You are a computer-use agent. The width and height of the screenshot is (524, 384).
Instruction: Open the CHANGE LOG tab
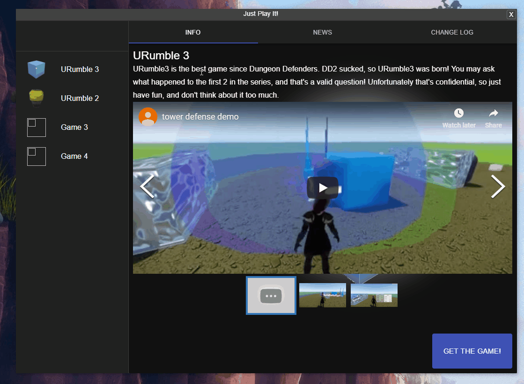click(x=452, y=32)
